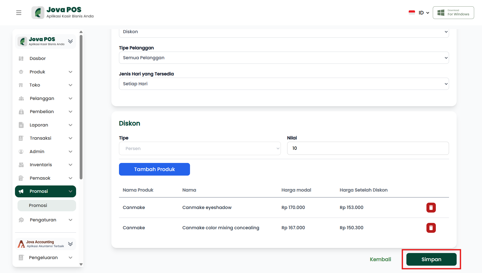Click the sidebar scroll down arrow
Image resolution: width=482 pixels, height=273 pixels.
[x=81, y=264]
